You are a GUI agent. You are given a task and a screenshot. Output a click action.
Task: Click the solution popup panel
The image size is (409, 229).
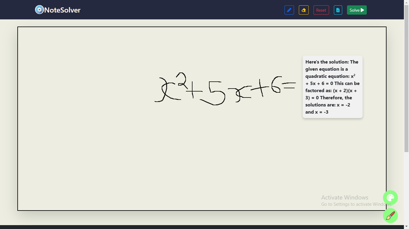[332, 86]
